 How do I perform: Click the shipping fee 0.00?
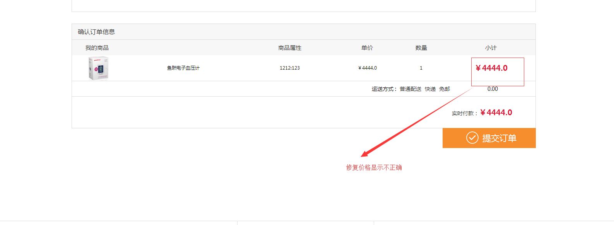pyautogui.click(x=493, y=89)
